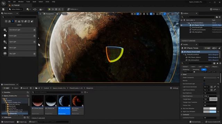Click the Sky Light icon
The height and width of the screenshot is (124, 222).
point(5,54)
